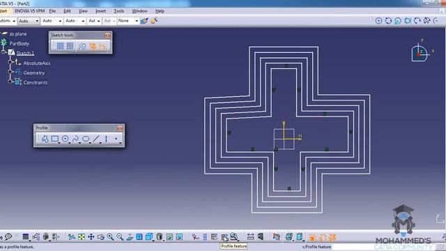Collapse the Sketch.1 tree node
The width and height of the screenshot is (446, 251).
tap(3, 52)
